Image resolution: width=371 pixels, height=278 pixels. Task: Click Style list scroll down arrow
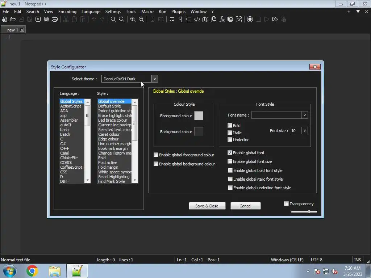pyautogui.click(x=135, y=181)
